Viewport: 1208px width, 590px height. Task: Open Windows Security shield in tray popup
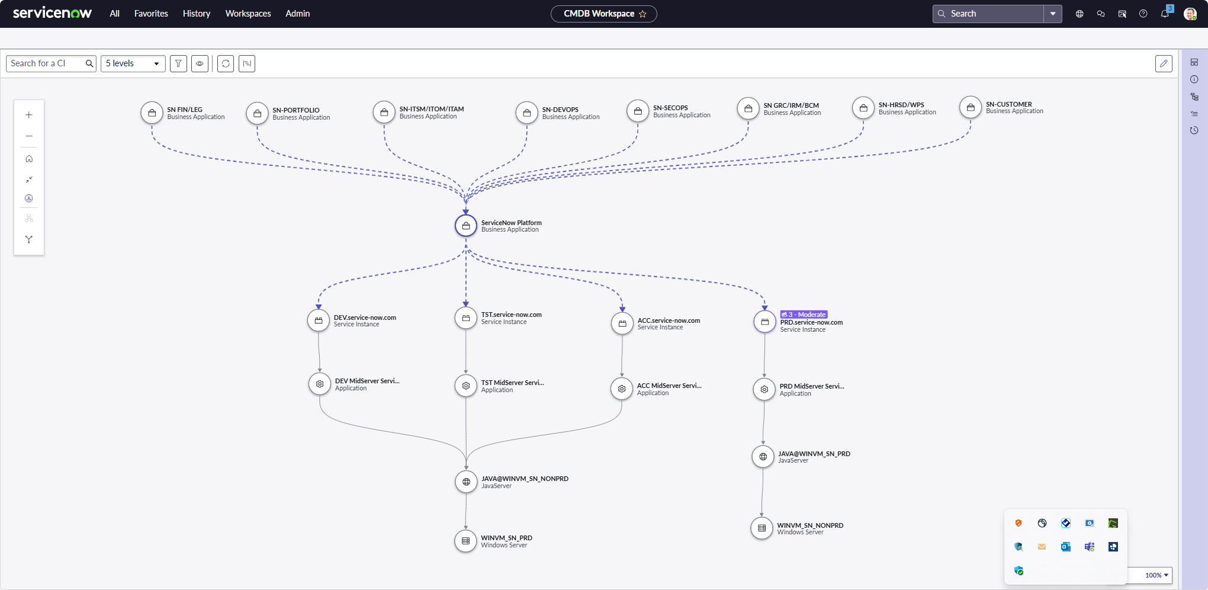click(1019, 570)
